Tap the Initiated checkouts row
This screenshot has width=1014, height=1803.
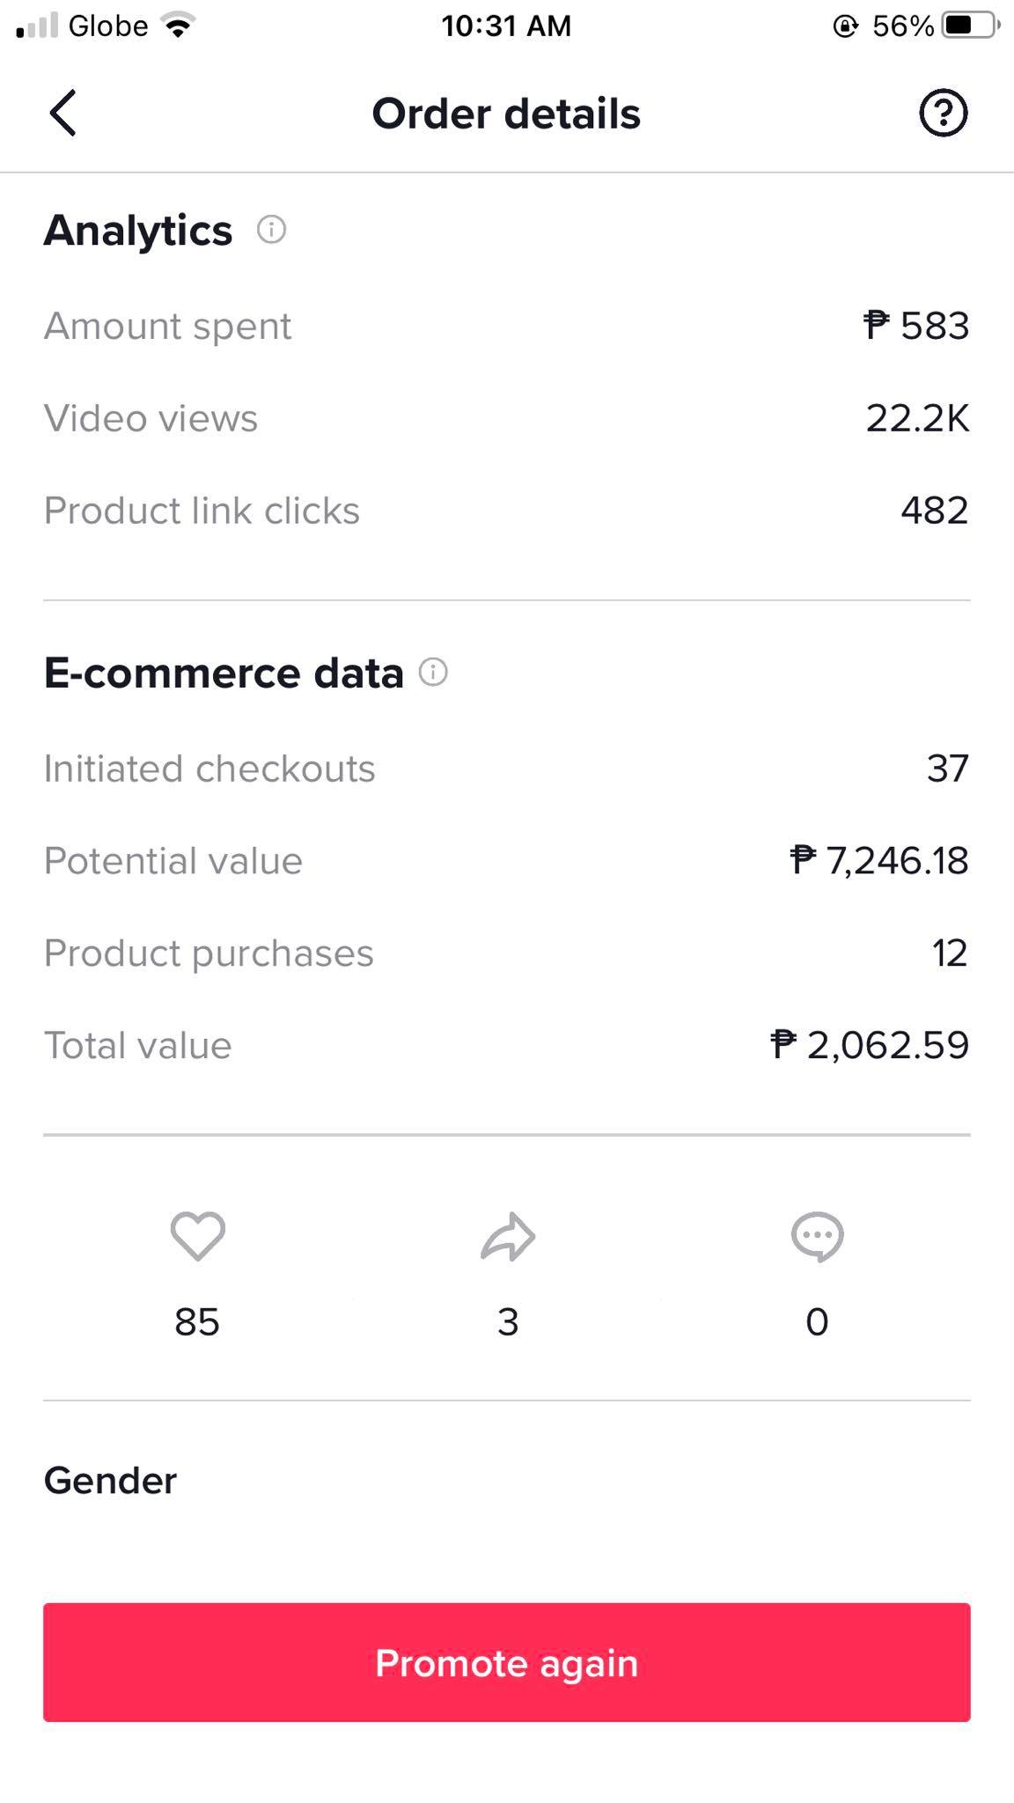point(507,769)
